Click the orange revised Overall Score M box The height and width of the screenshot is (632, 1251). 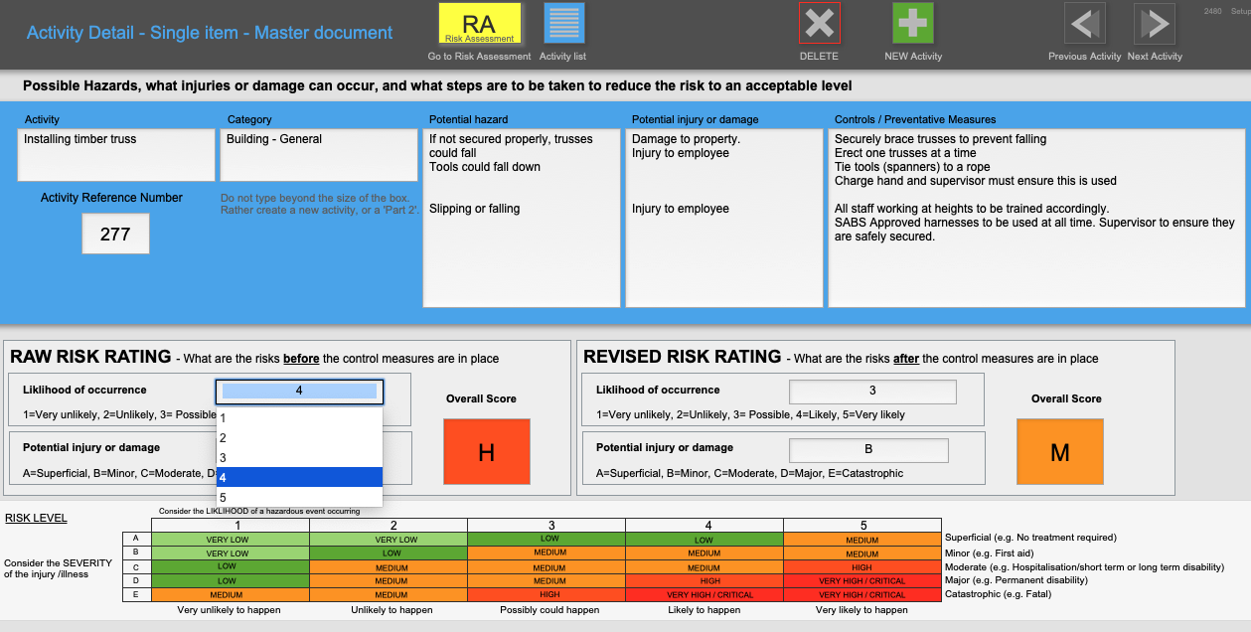[x=1059, y=452]
